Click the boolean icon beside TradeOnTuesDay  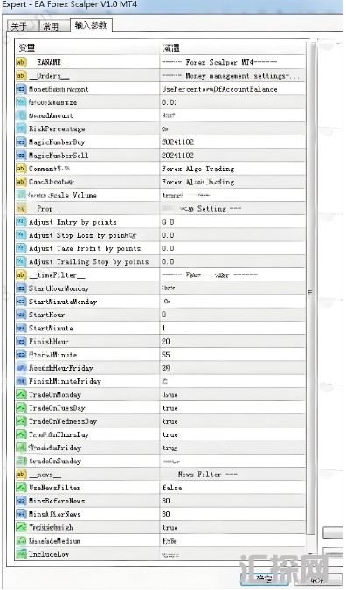coord(21,408)
